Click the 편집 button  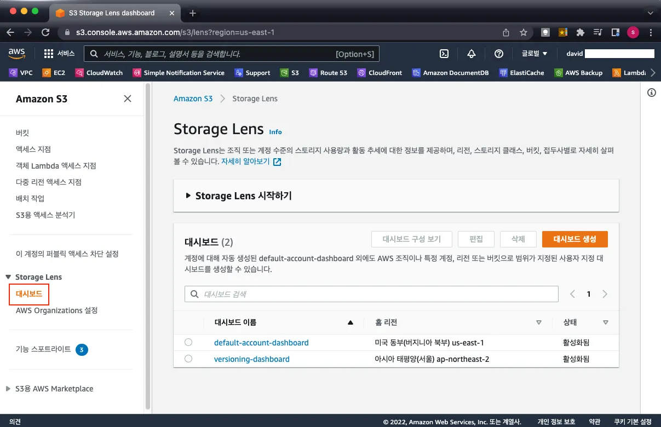pos(476,239)
